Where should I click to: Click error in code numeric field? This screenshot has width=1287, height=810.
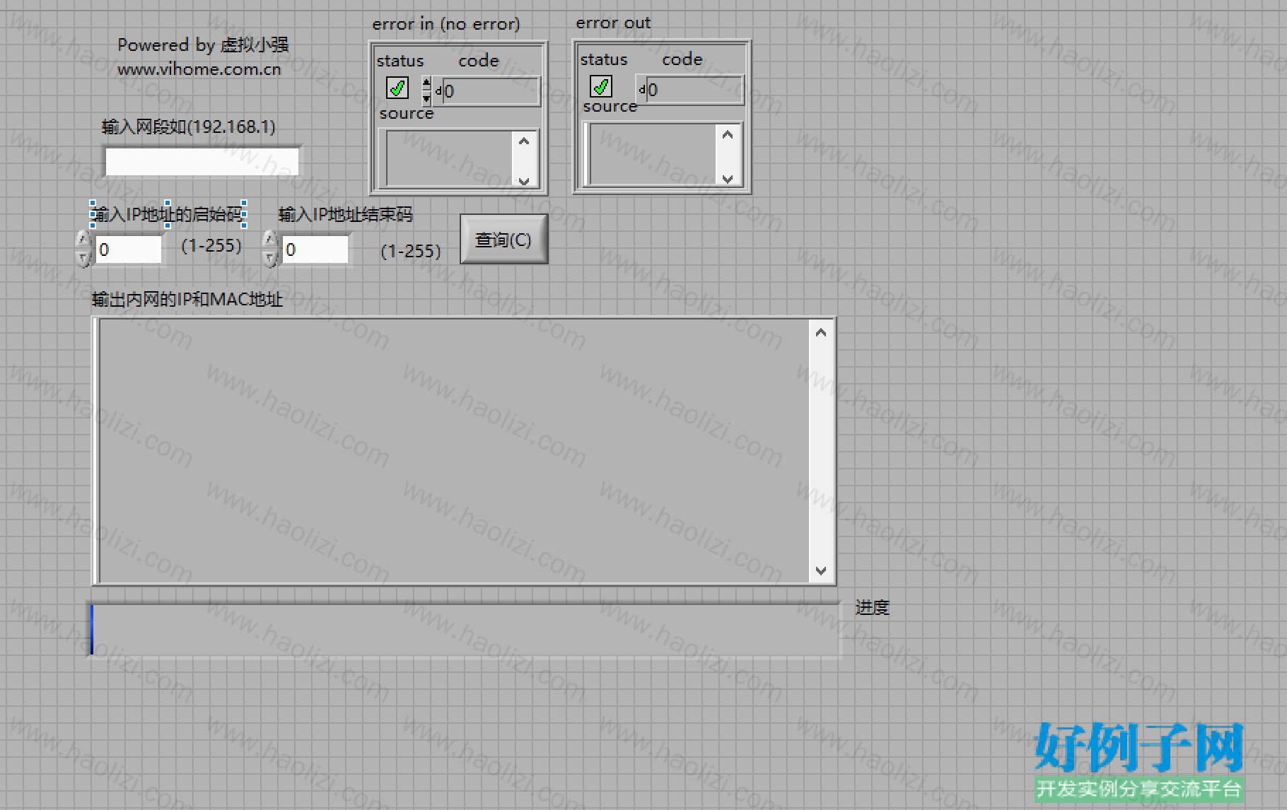[491, 91]
